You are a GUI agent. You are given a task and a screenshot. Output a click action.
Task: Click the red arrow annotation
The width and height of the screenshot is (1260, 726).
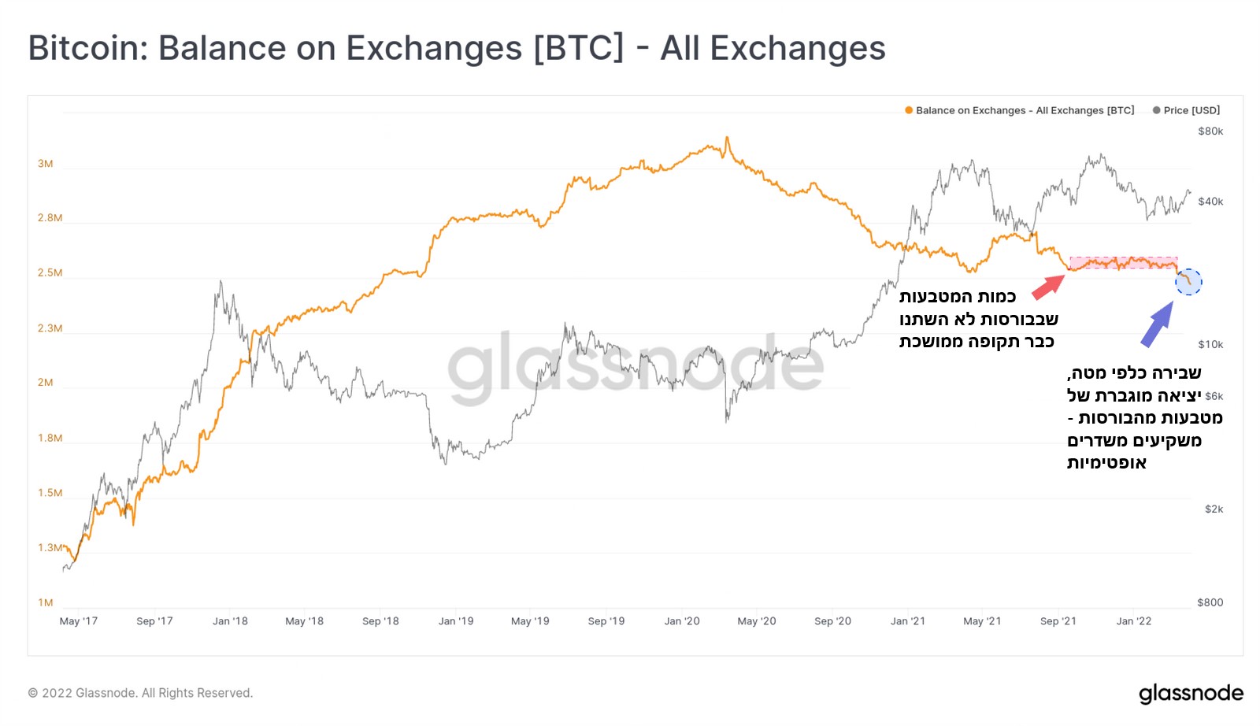click(x=1048, y=287)
